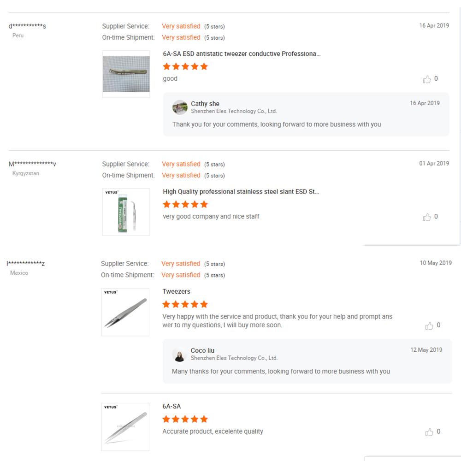Click a star in the 6A-SA rating row

click(184, 419)
